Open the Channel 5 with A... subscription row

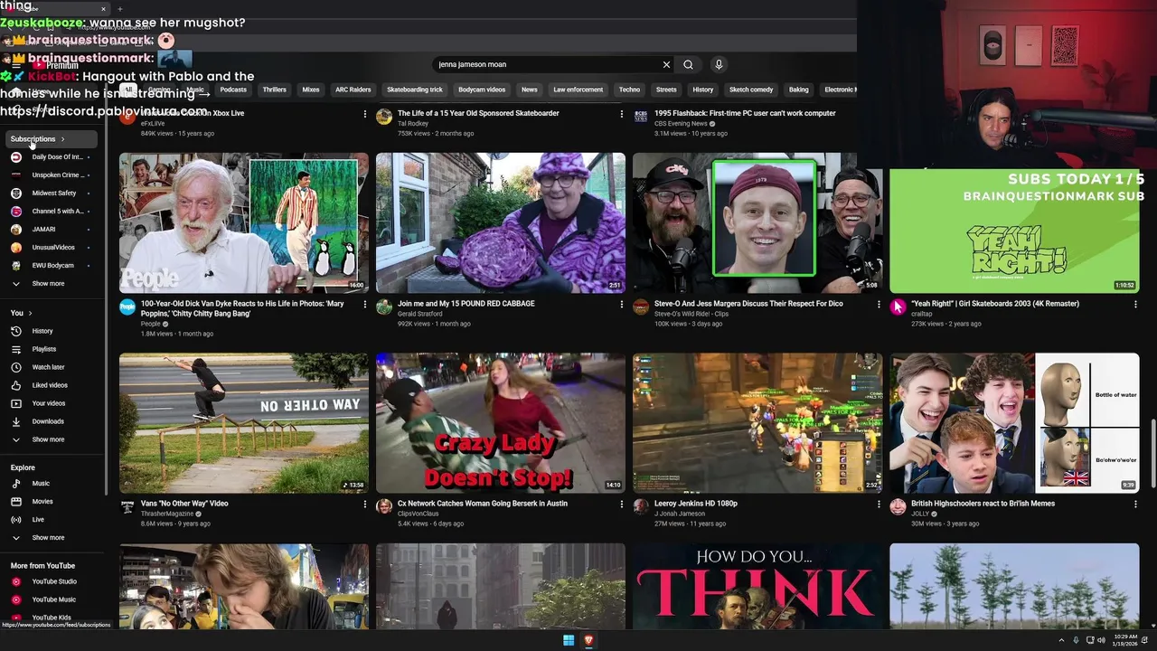pyautogui.click(x=52, y=211)
